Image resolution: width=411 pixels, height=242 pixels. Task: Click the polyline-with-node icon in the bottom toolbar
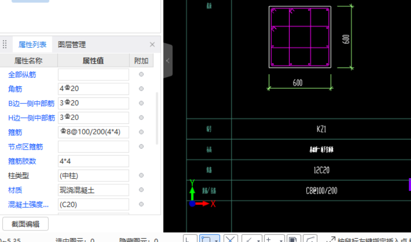310,239
